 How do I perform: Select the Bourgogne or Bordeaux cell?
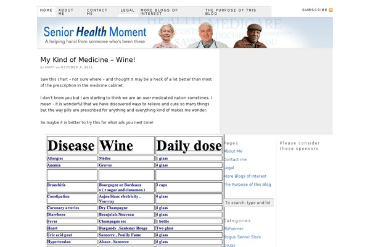pos(126,187)
